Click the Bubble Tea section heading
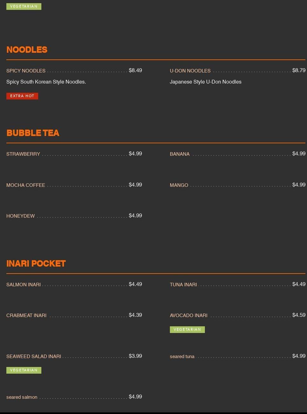 tap(33, 133)
